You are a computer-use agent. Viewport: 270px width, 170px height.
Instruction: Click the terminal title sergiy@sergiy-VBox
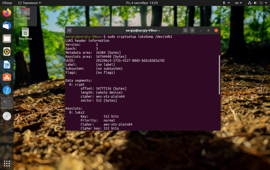[143, 30]
